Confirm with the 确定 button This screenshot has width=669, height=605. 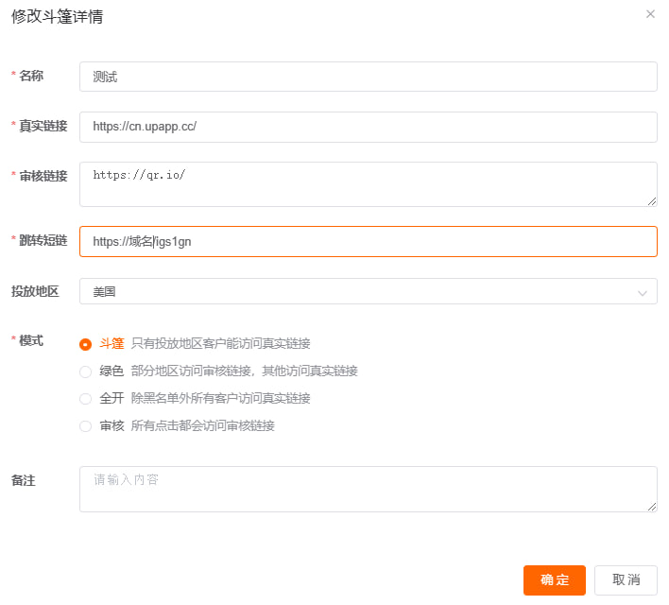[555, 579]
